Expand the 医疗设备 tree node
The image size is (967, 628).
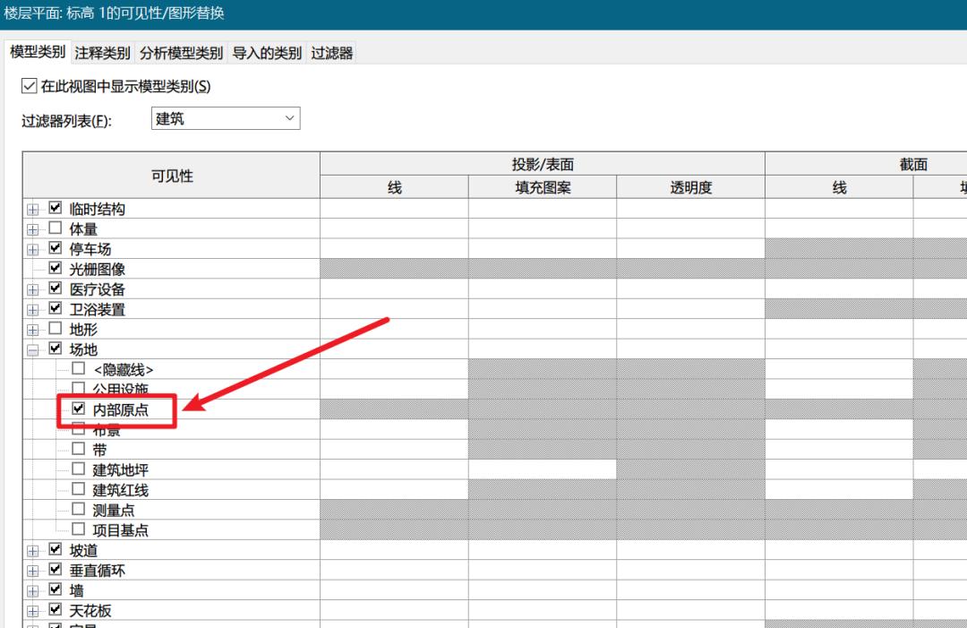click(33, 290)
